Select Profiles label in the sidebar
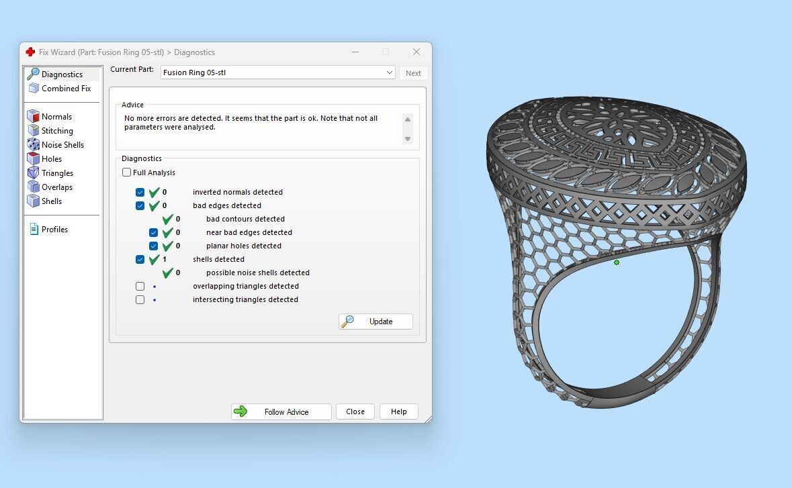The image size is (792, 488). click(54, 230)
